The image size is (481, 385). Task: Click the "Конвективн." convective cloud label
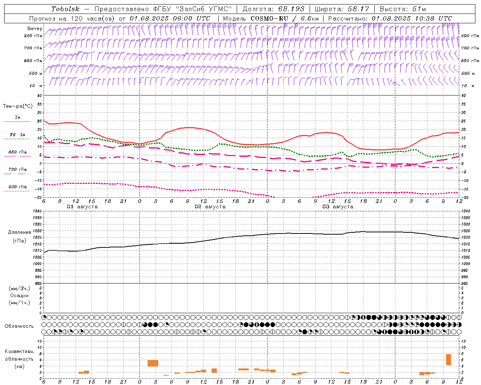(x=20, y=352)
